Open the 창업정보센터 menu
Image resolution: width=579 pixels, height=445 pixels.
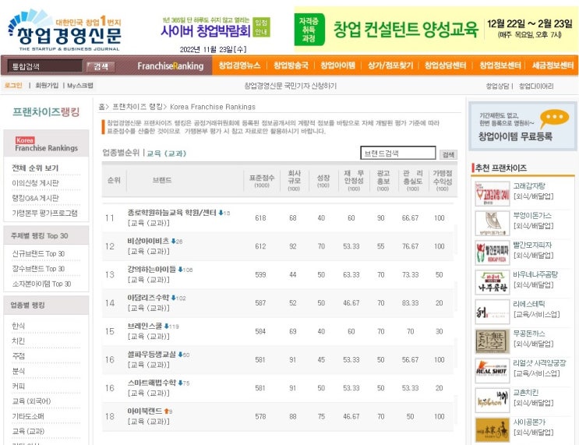click(x=500, y=65)
